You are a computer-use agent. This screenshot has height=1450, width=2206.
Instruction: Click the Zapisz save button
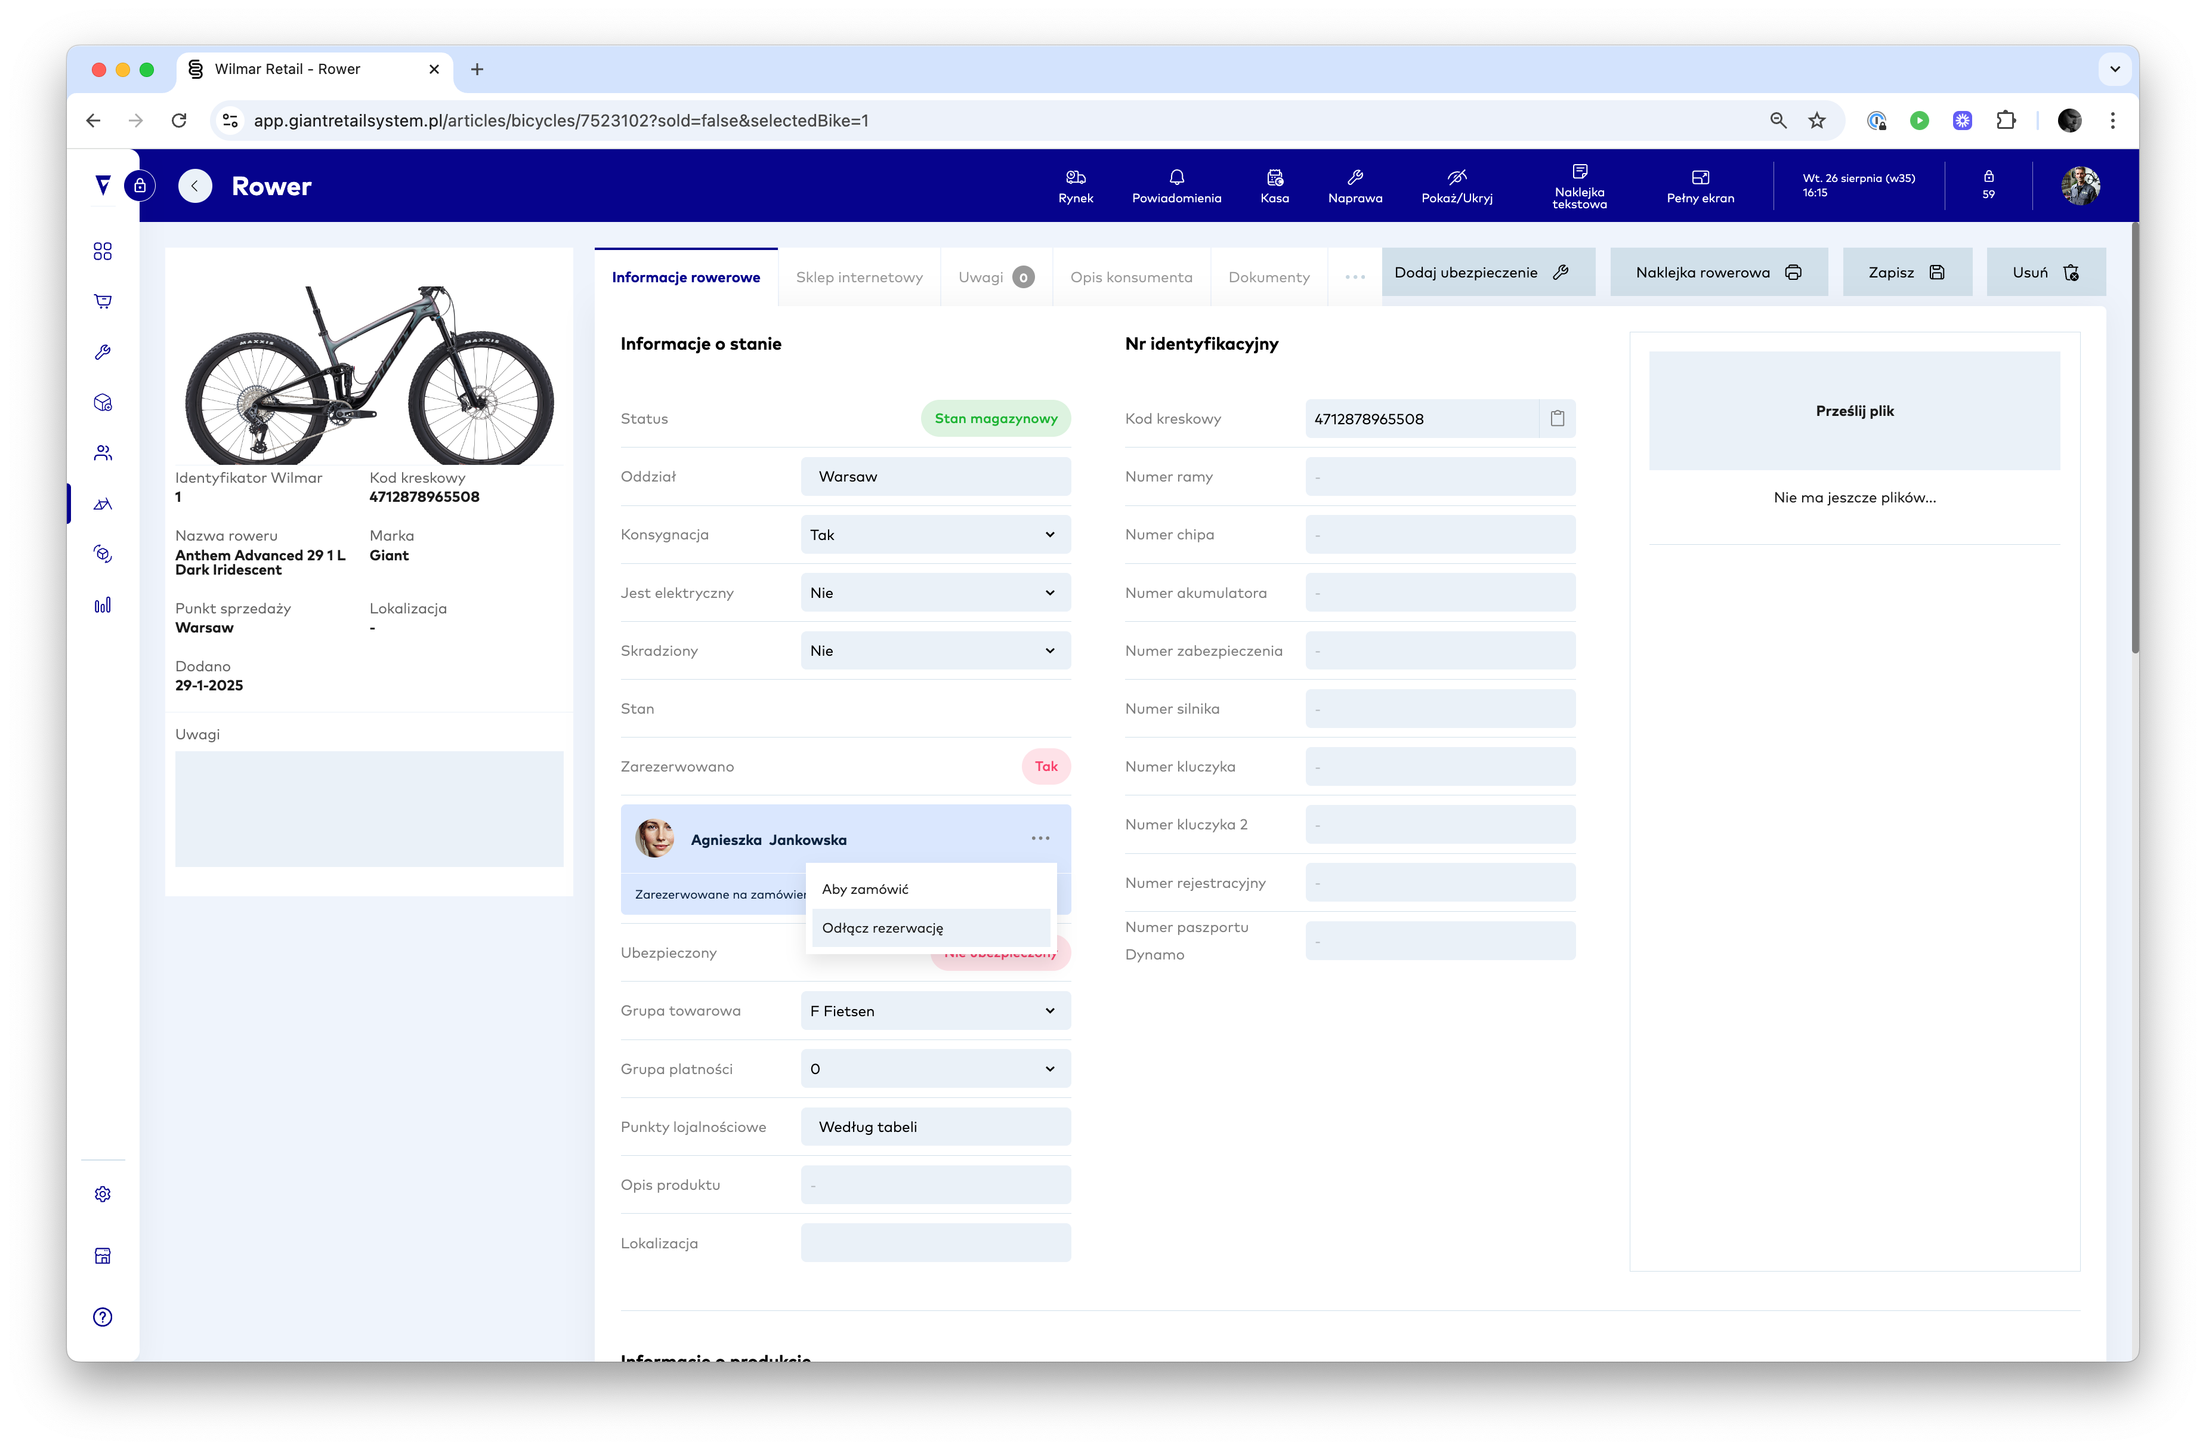pyautogui.click(x=1906, y=273)
